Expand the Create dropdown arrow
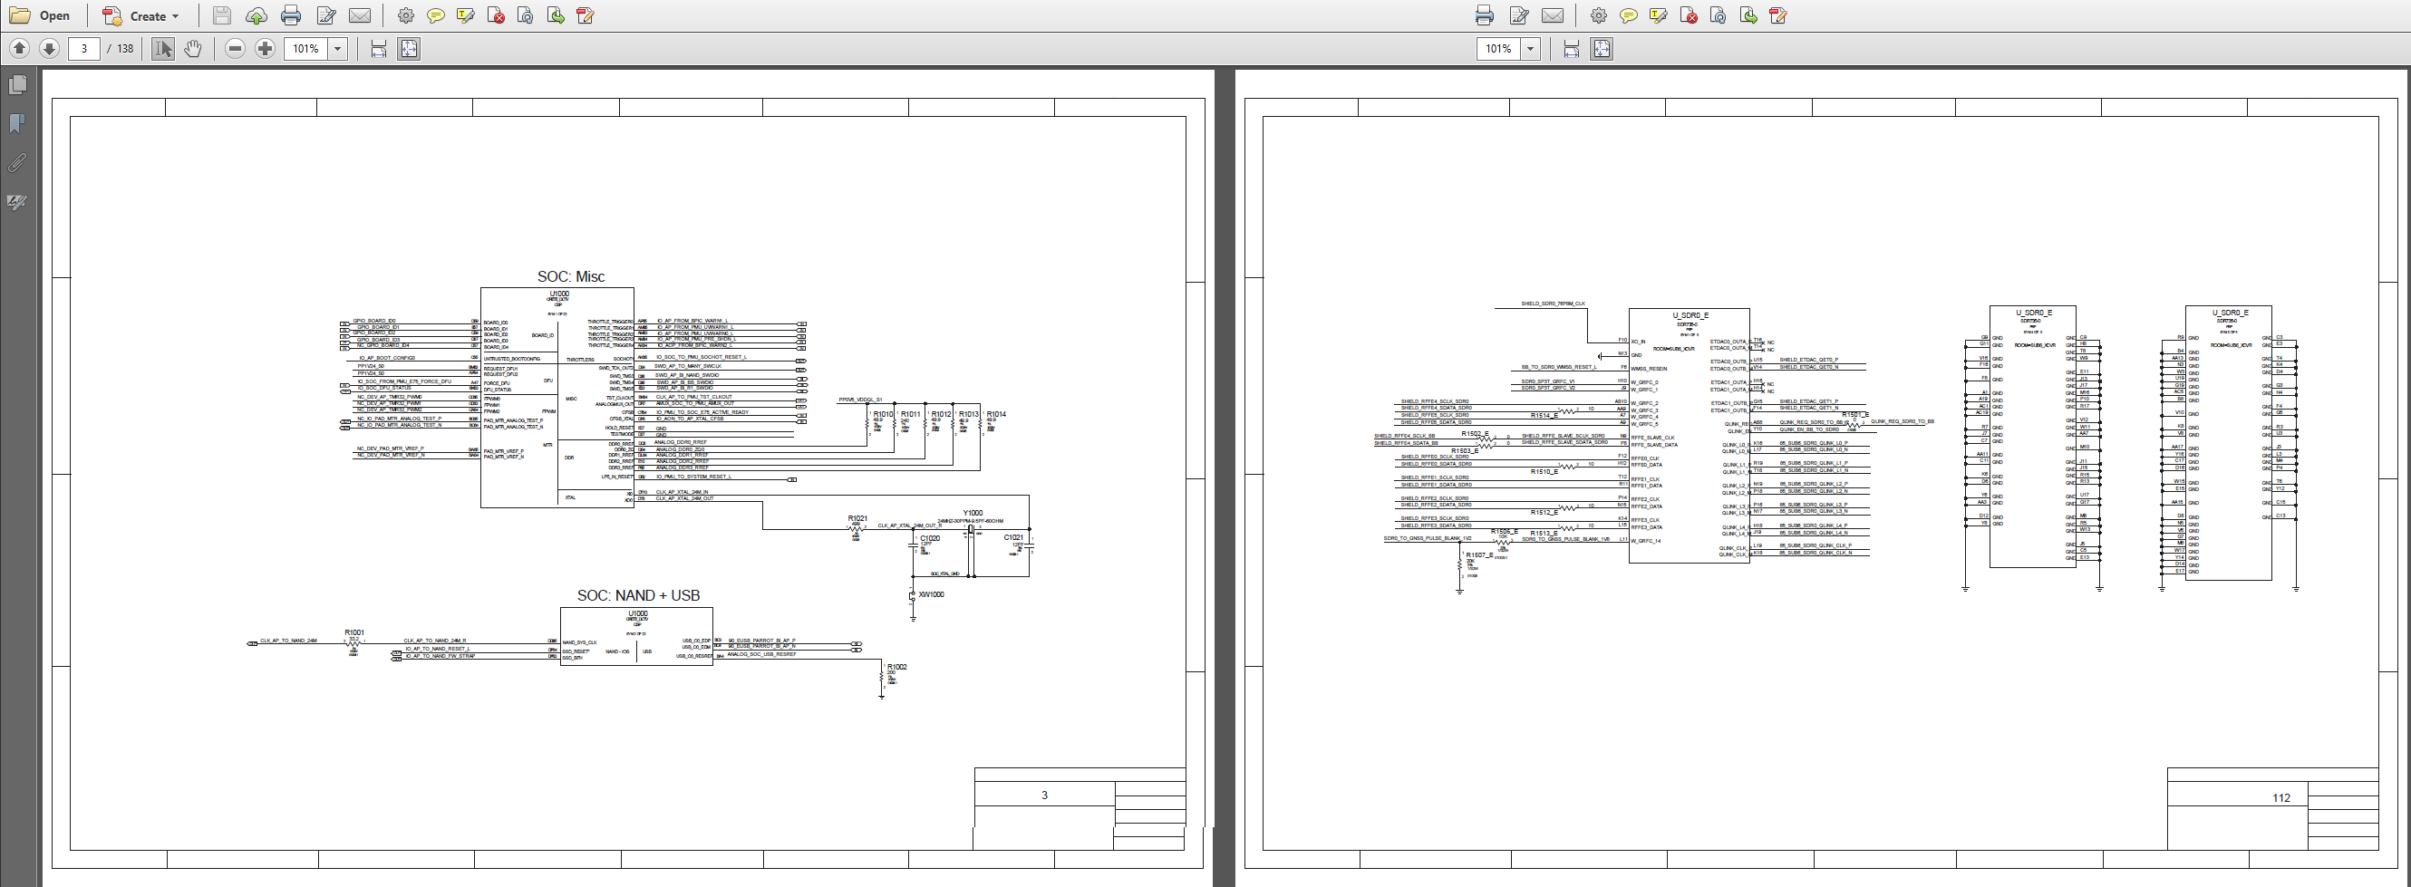 [175, 17]
